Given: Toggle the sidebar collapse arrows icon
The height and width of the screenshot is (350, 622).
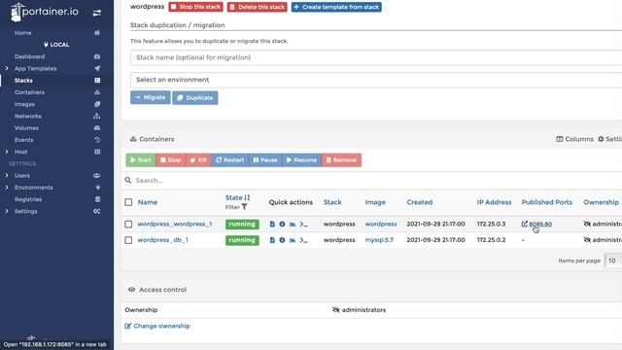Looking at the screenshot, I should pos(97,13).
